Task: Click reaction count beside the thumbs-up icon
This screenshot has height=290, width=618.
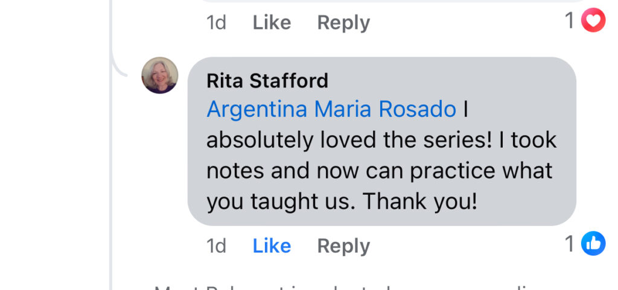Action: 570,244
